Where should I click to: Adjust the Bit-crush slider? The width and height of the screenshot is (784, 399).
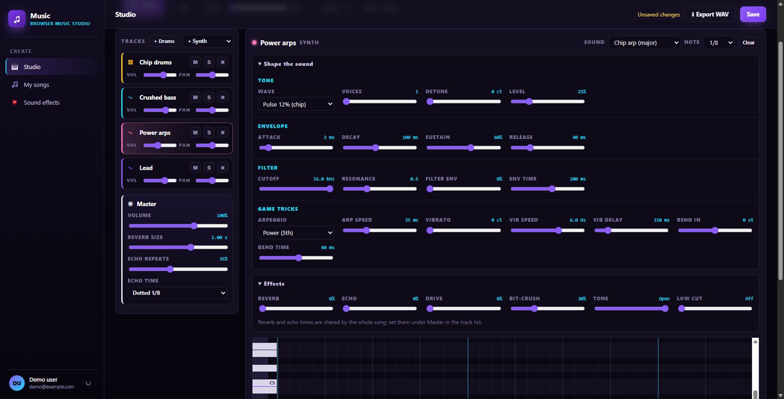(548, 308)
